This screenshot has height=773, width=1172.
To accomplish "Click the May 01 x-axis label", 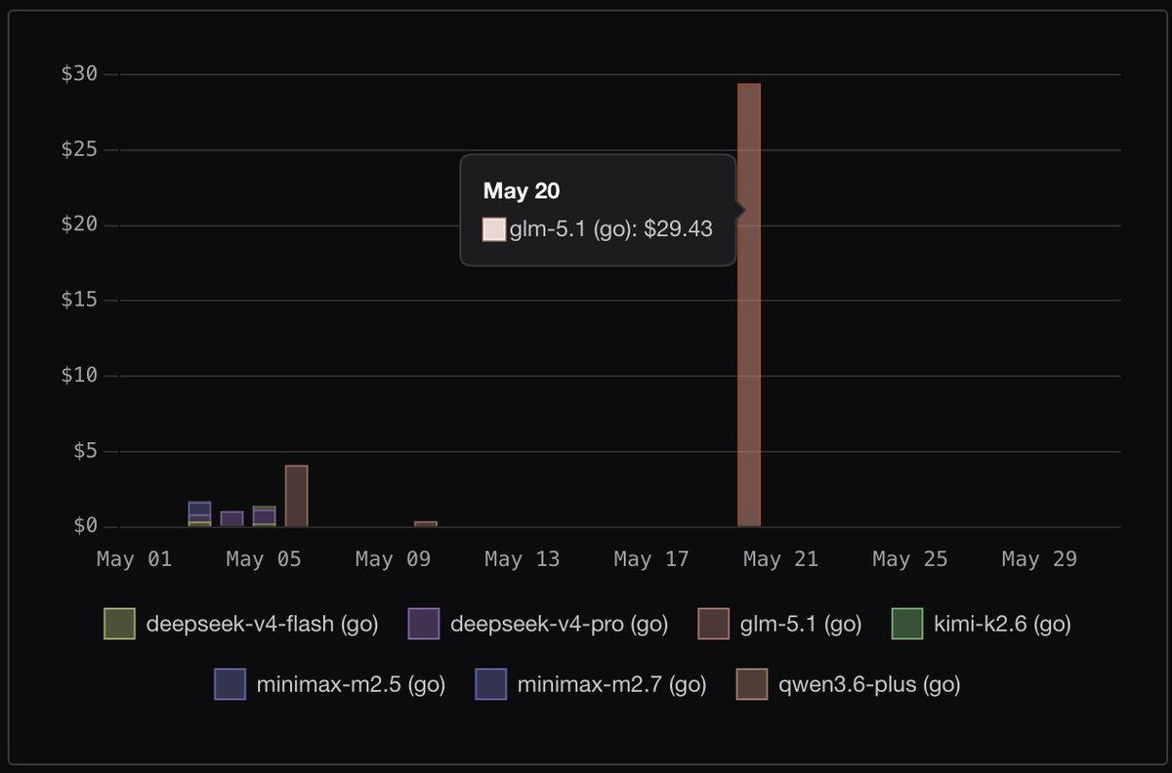I will pos(134,559).
